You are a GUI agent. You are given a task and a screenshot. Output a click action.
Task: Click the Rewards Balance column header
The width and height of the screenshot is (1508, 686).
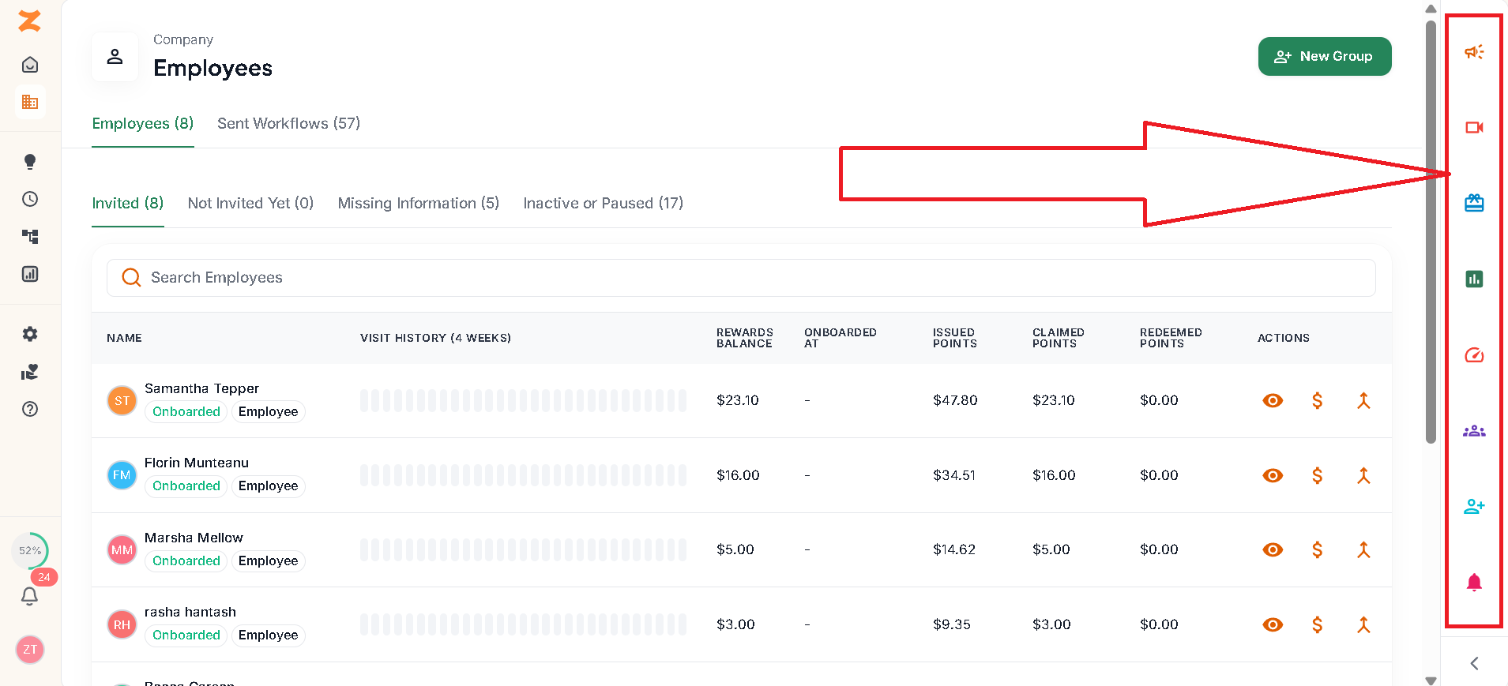point(745,338)
